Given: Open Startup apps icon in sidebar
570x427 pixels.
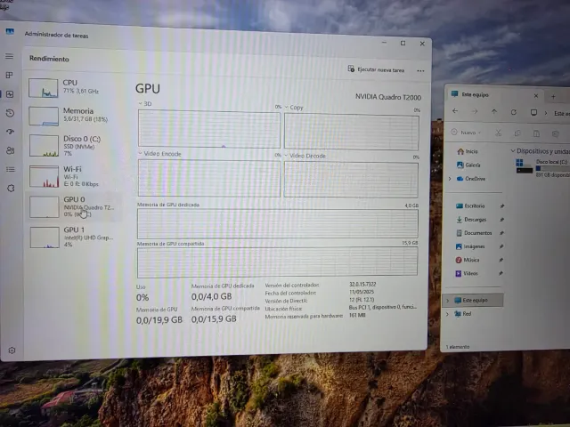Looking at the screenshot, I should pyautogui.click(x=10, y=132).
